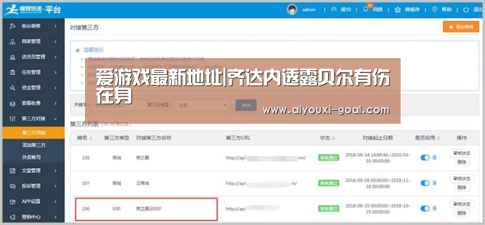485x225 pixels.
Task: Select the 第三方列表 submenu item
Action: [33, 132]
